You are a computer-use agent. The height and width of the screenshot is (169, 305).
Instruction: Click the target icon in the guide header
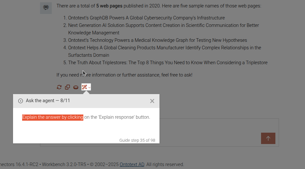pyautogui.click(x=21, y=101)
